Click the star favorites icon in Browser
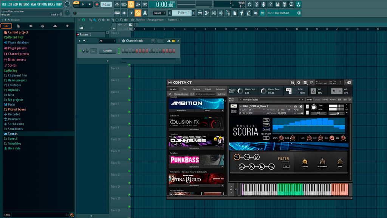The height and width of the screenshot is (218, 387). click(67, 26)
